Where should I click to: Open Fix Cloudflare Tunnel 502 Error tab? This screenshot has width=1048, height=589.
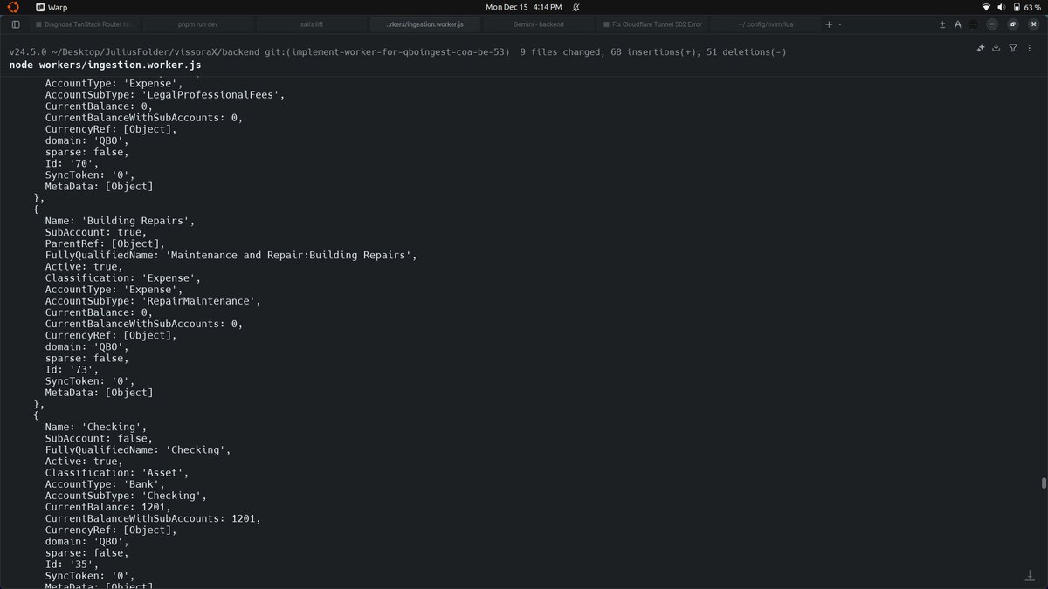point(652,24)
